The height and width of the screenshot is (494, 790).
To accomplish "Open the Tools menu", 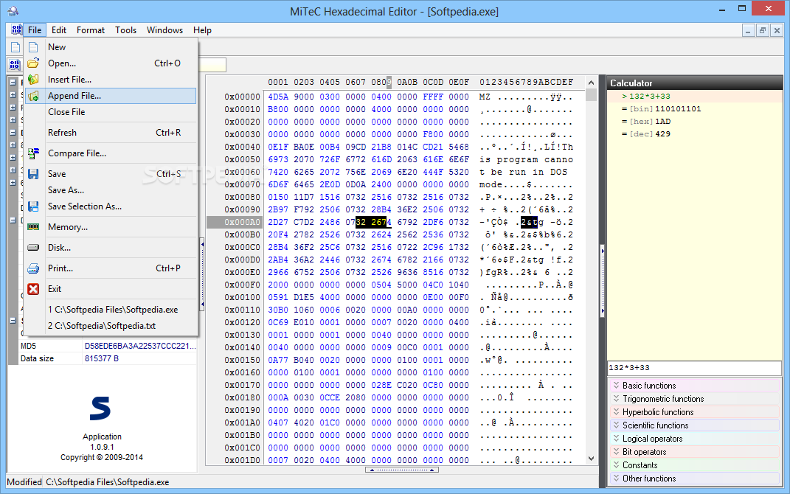I will click(x=126, y=30).
